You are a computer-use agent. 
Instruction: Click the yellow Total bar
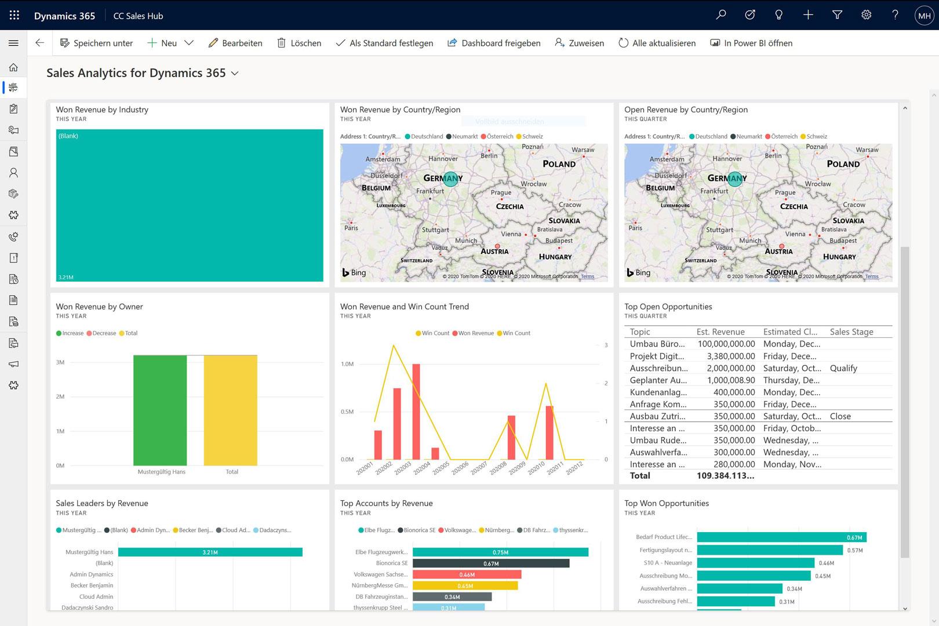pyautogui.click(x=230, y=410)
